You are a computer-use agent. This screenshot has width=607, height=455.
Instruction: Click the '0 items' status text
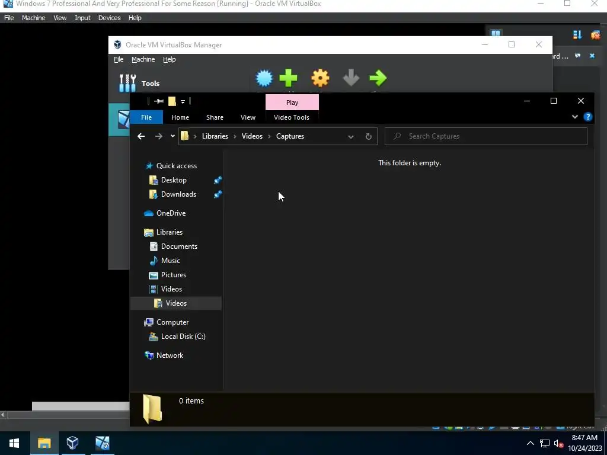tap(191, 401)
